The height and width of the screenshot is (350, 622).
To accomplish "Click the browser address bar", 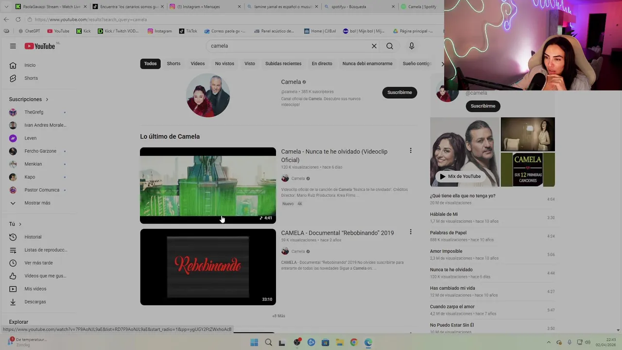I will (233, 19).
